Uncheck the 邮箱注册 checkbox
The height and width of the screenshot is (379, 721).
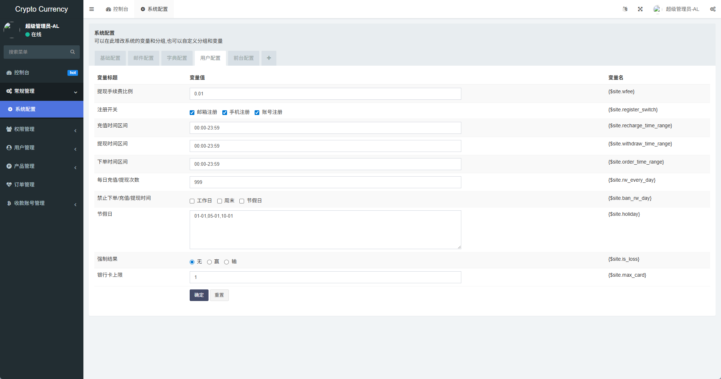pos(192,112)
